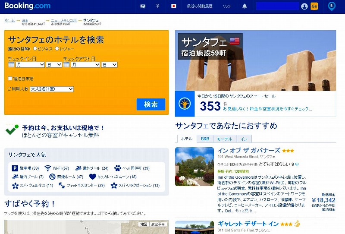Select レジャー travel purpose radio
345x234 pixels.
coord(57,48)
